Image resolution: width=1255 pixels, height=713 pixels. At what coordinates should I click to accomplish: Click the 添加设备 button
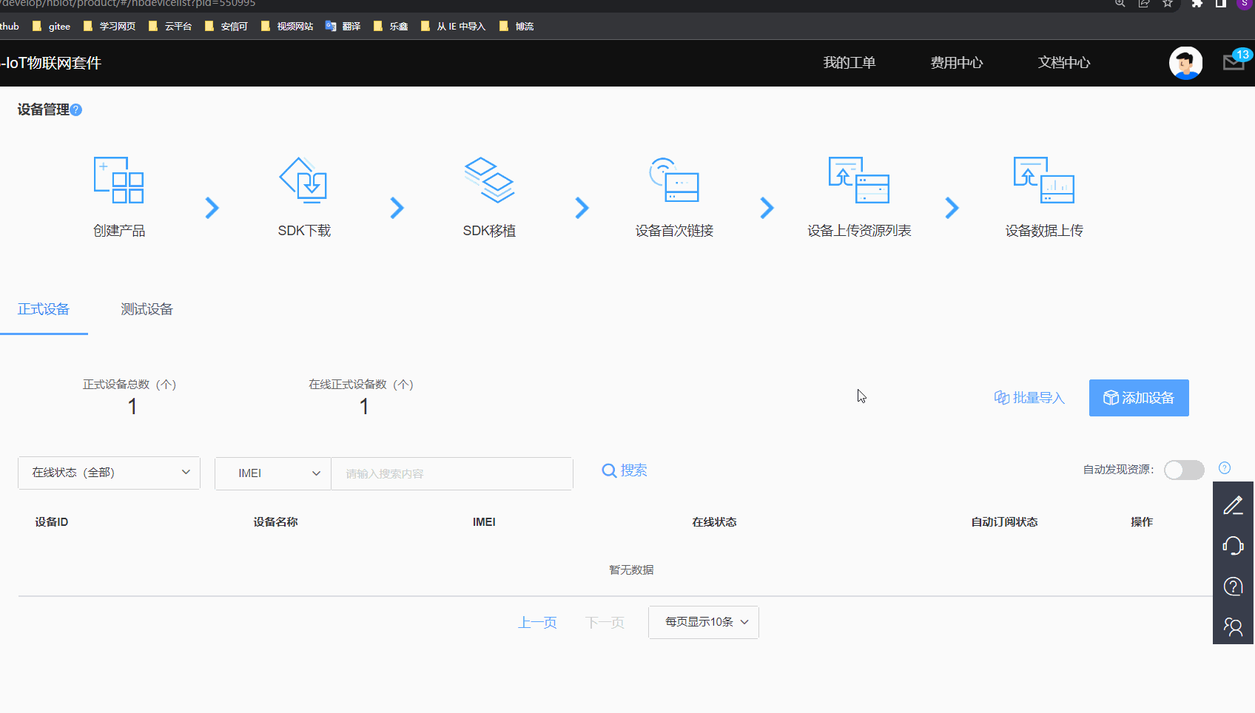[x=1139, y=398]
